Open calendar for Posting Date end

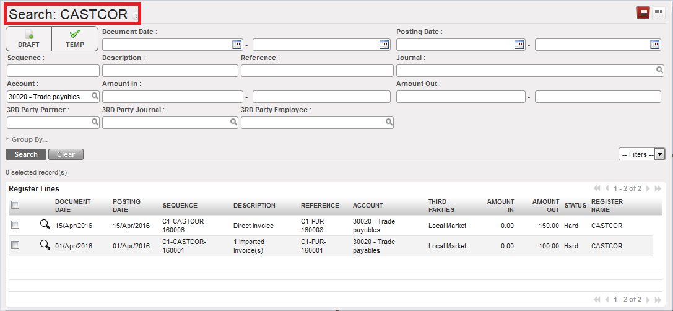click(654, 45)
